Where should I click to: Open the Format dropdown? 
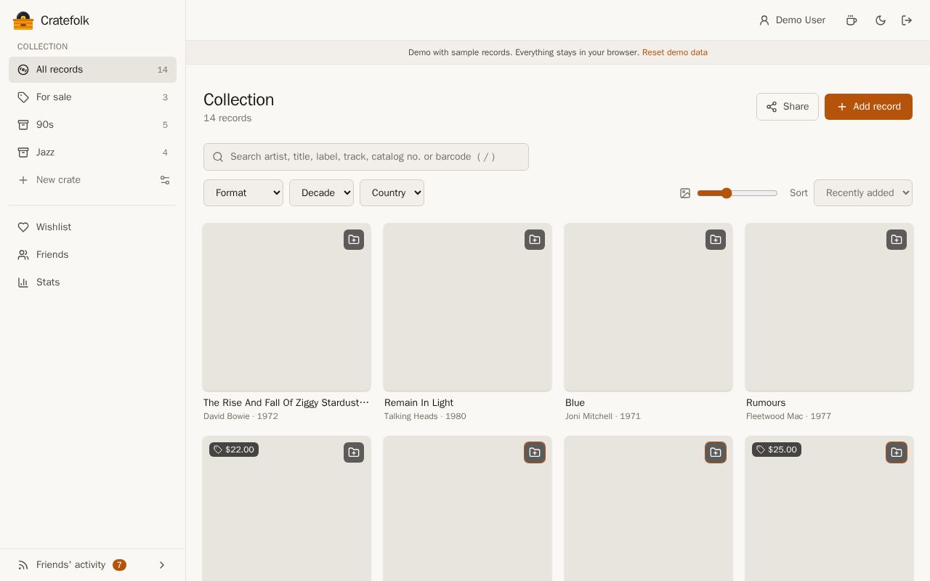(243, 193)
